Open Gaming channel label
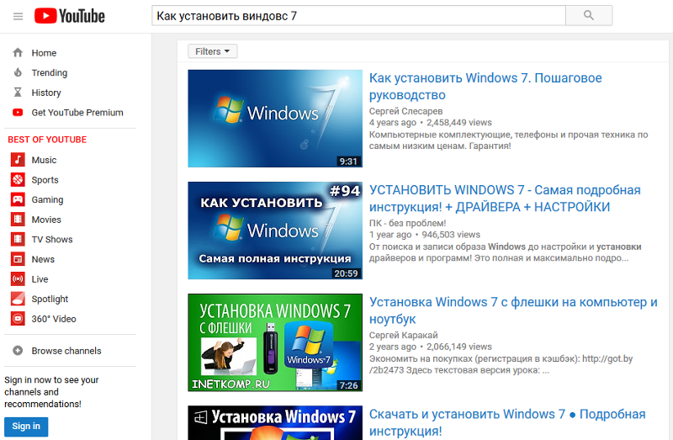The image size is (673, 440). coord(47,199)
